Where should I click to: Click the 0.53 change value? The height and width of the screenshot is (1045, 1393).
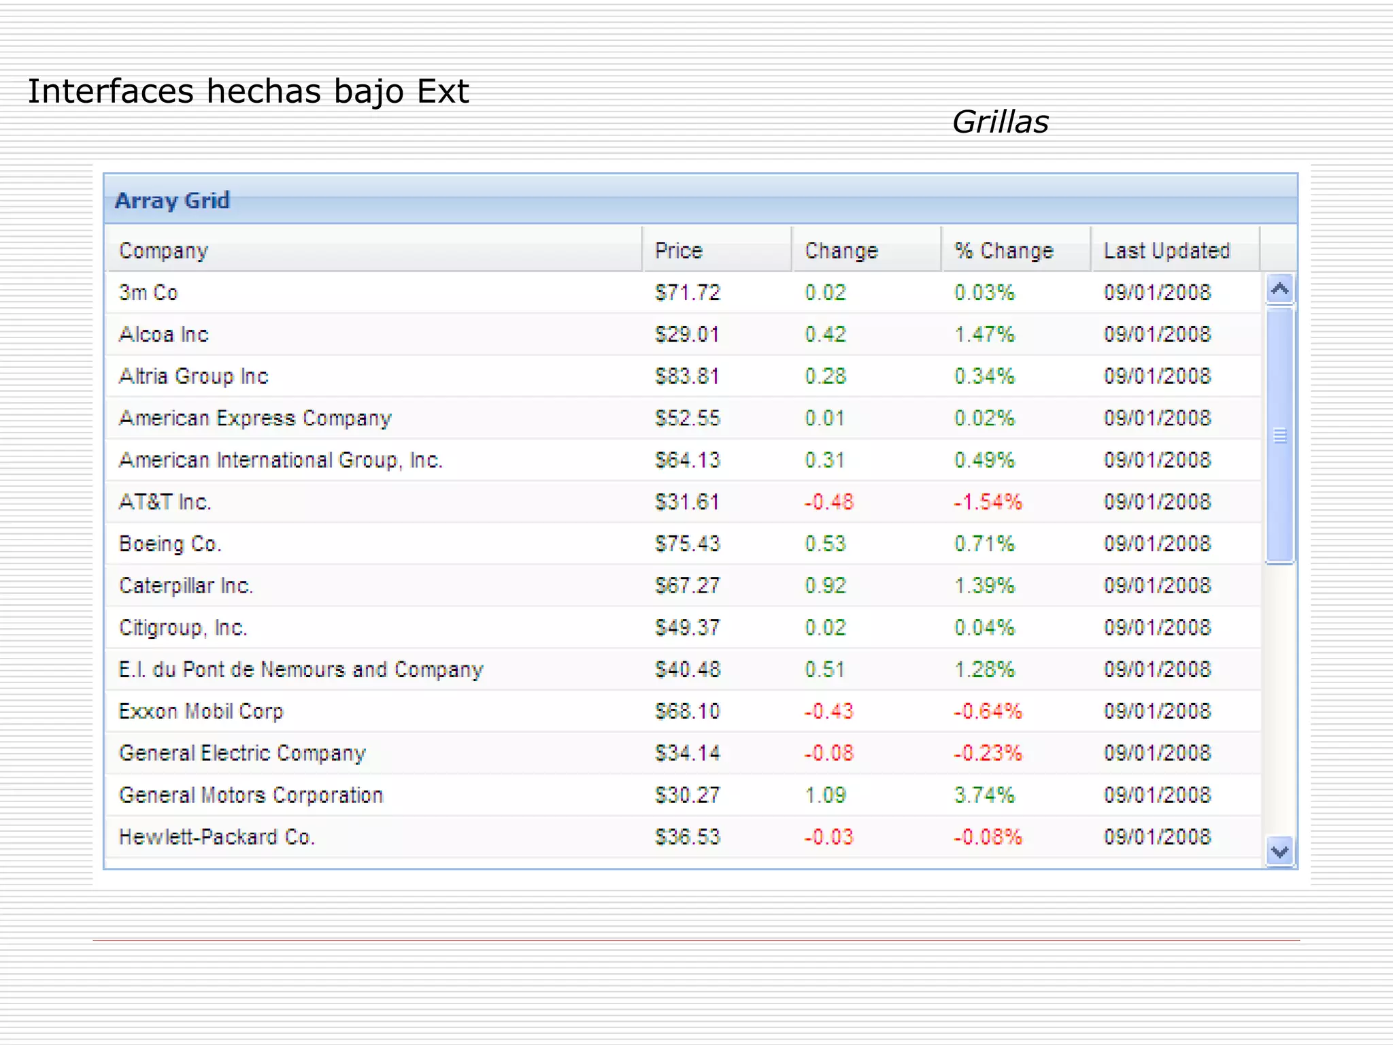(826, 544)
